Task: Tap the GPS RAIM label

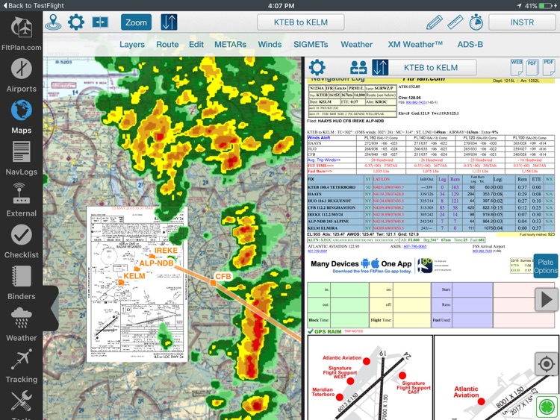Action: tap(328, 331)
